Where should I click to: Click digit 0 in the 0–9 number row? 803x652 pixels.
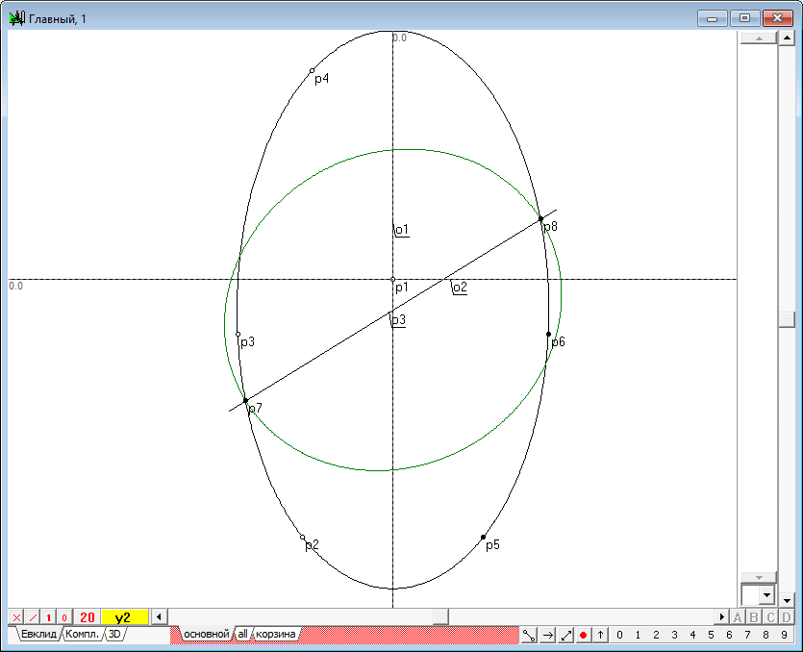(x=619, y=635)
